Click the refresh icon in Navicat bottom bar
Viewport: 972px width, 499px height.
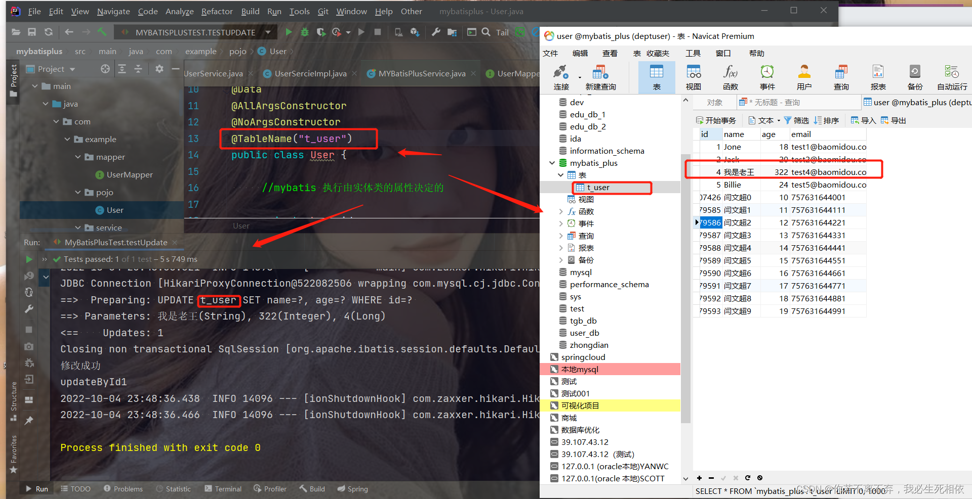tap(748, 478)
